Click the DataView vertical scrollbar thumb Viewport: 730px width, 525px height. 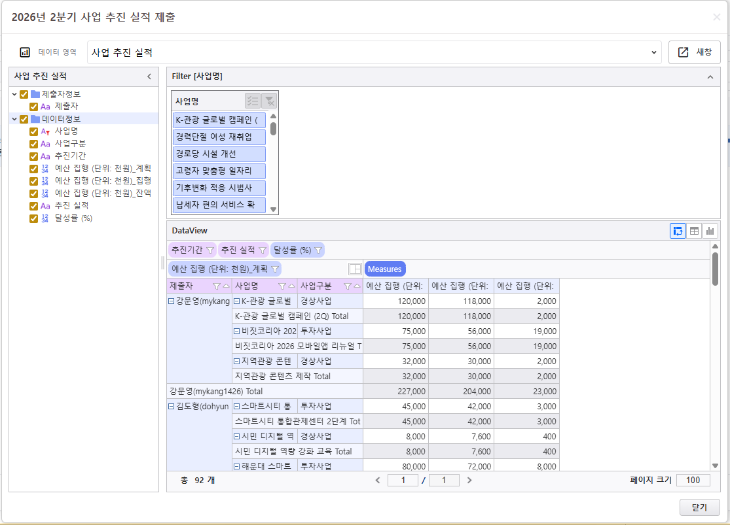click(x=715, y=269)
